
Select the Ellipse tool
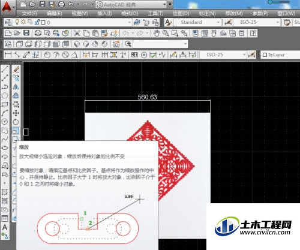click(5, 148)
